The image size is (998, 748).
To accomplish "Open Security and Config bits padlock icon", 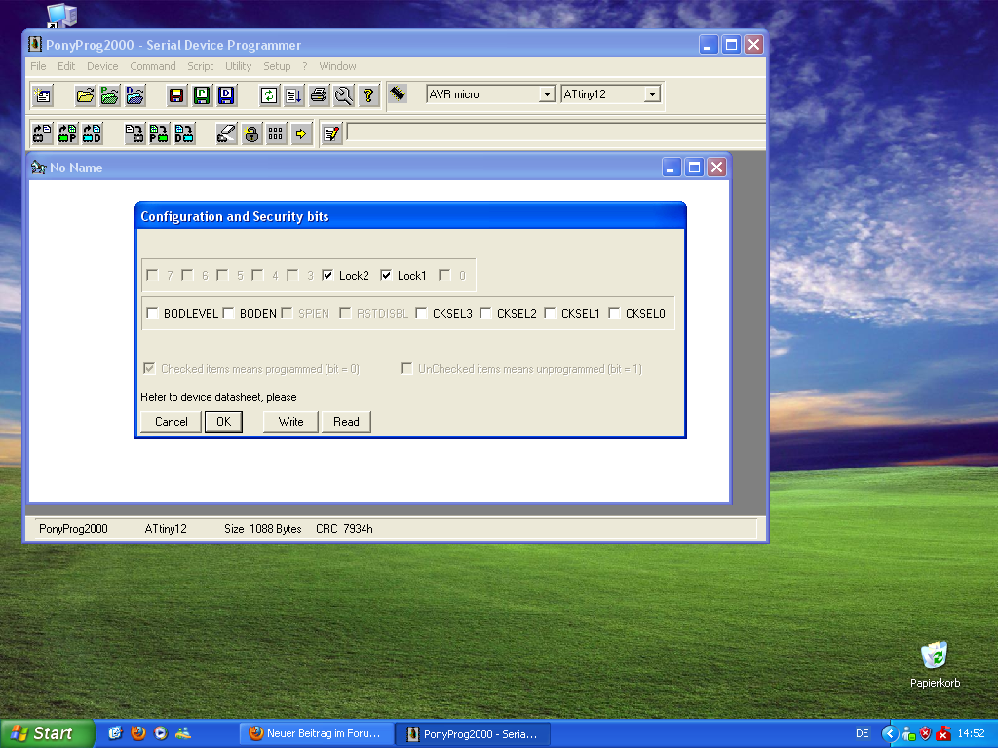I will tap(251, 133).
